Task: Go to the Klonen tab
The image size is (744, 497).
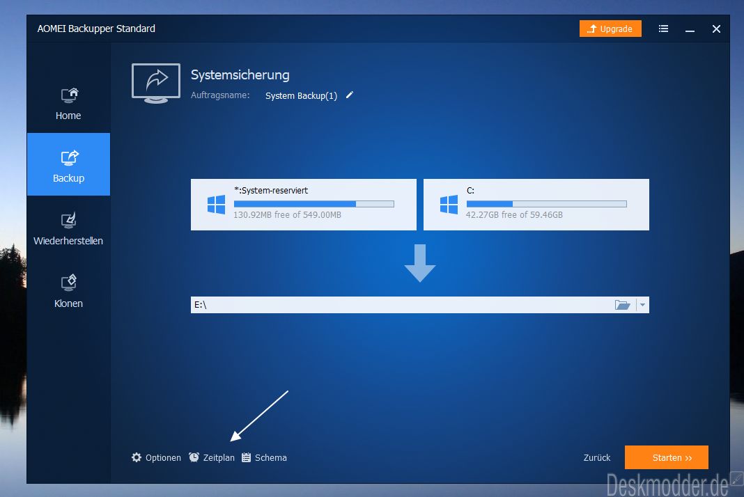Action: (x=68, y=290)
